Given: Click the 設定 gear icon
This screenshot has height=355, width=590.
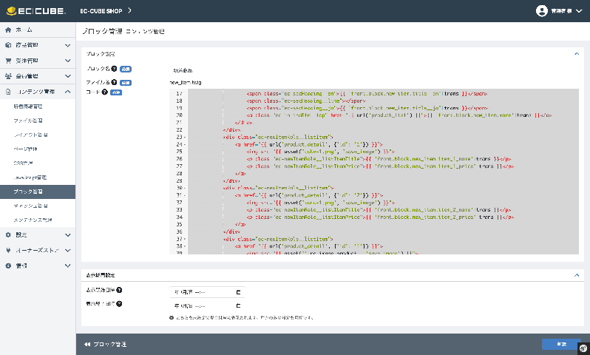Looking at the screenshot, I should (x=8, y=235).
